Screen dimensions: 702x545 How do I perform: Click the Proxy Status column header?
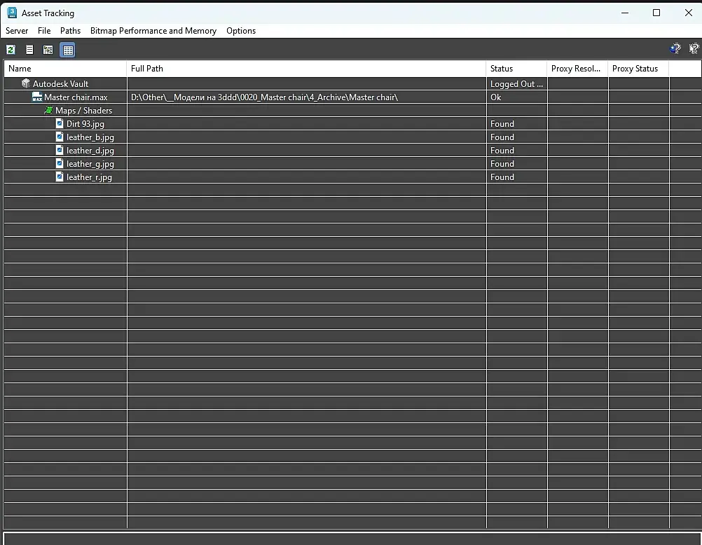[x=639, y=69]
